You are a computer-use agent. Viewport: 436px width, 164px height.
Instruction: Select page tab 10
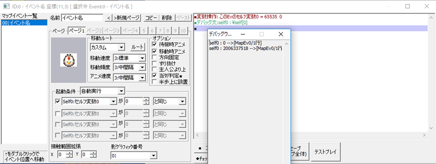coord(184,31)
